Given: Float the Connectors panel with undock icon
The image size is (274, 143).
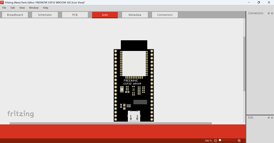Looking at the screenshot, I should tap(269, 13).
